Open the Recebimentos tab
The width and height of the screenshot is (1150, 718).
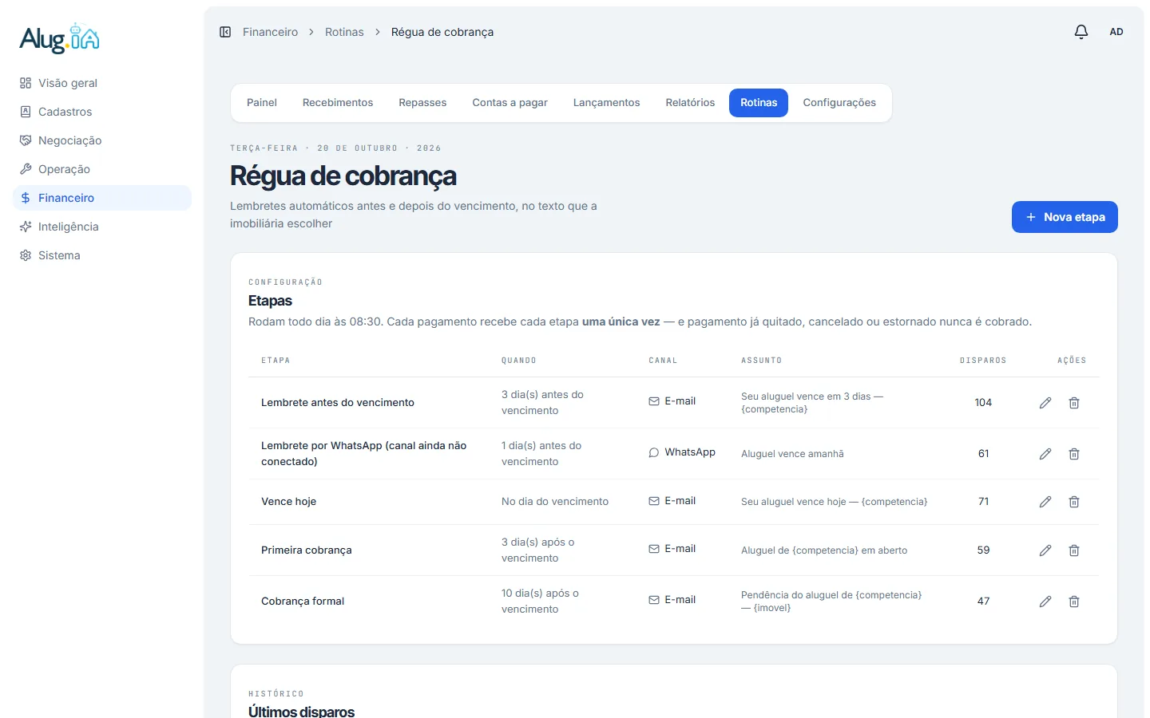click(x=338, y=103)
